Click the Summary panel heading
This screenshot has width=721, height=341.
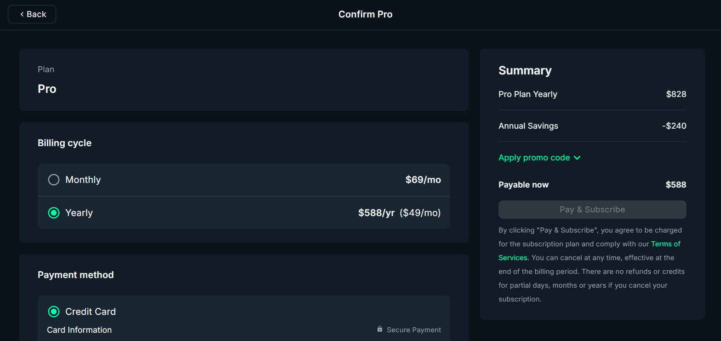(x=525, y=70)
